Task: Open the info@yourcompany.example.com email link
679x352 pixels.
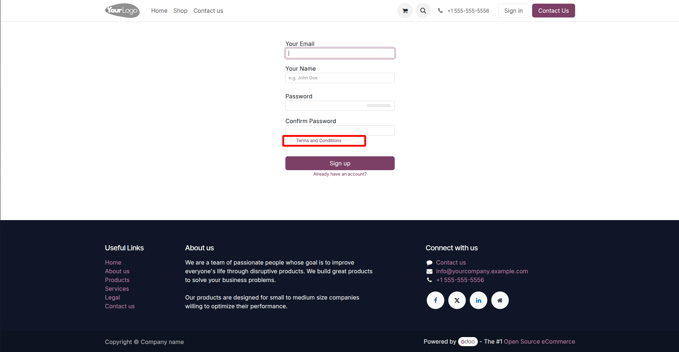Action: point(482,271)
